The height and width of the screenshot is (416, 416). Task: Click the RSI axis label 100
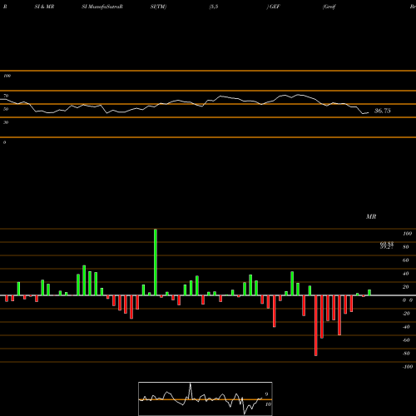coord(7,76)
